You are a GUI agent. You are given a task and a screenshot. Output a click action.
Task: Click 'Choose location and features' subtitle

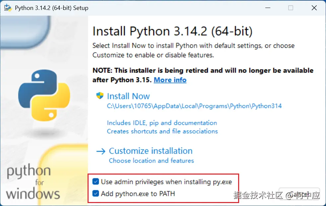pyautogui.click(x=151, y=161)
